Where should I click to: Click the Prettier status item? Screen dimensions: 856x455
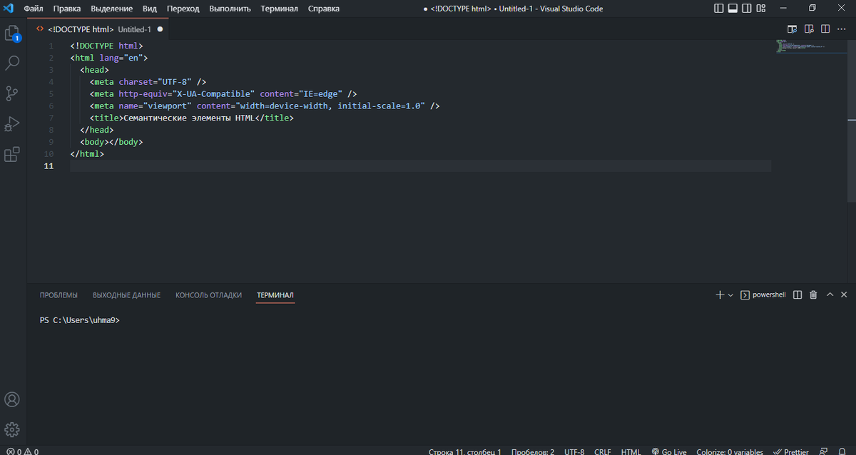[791, 451]
